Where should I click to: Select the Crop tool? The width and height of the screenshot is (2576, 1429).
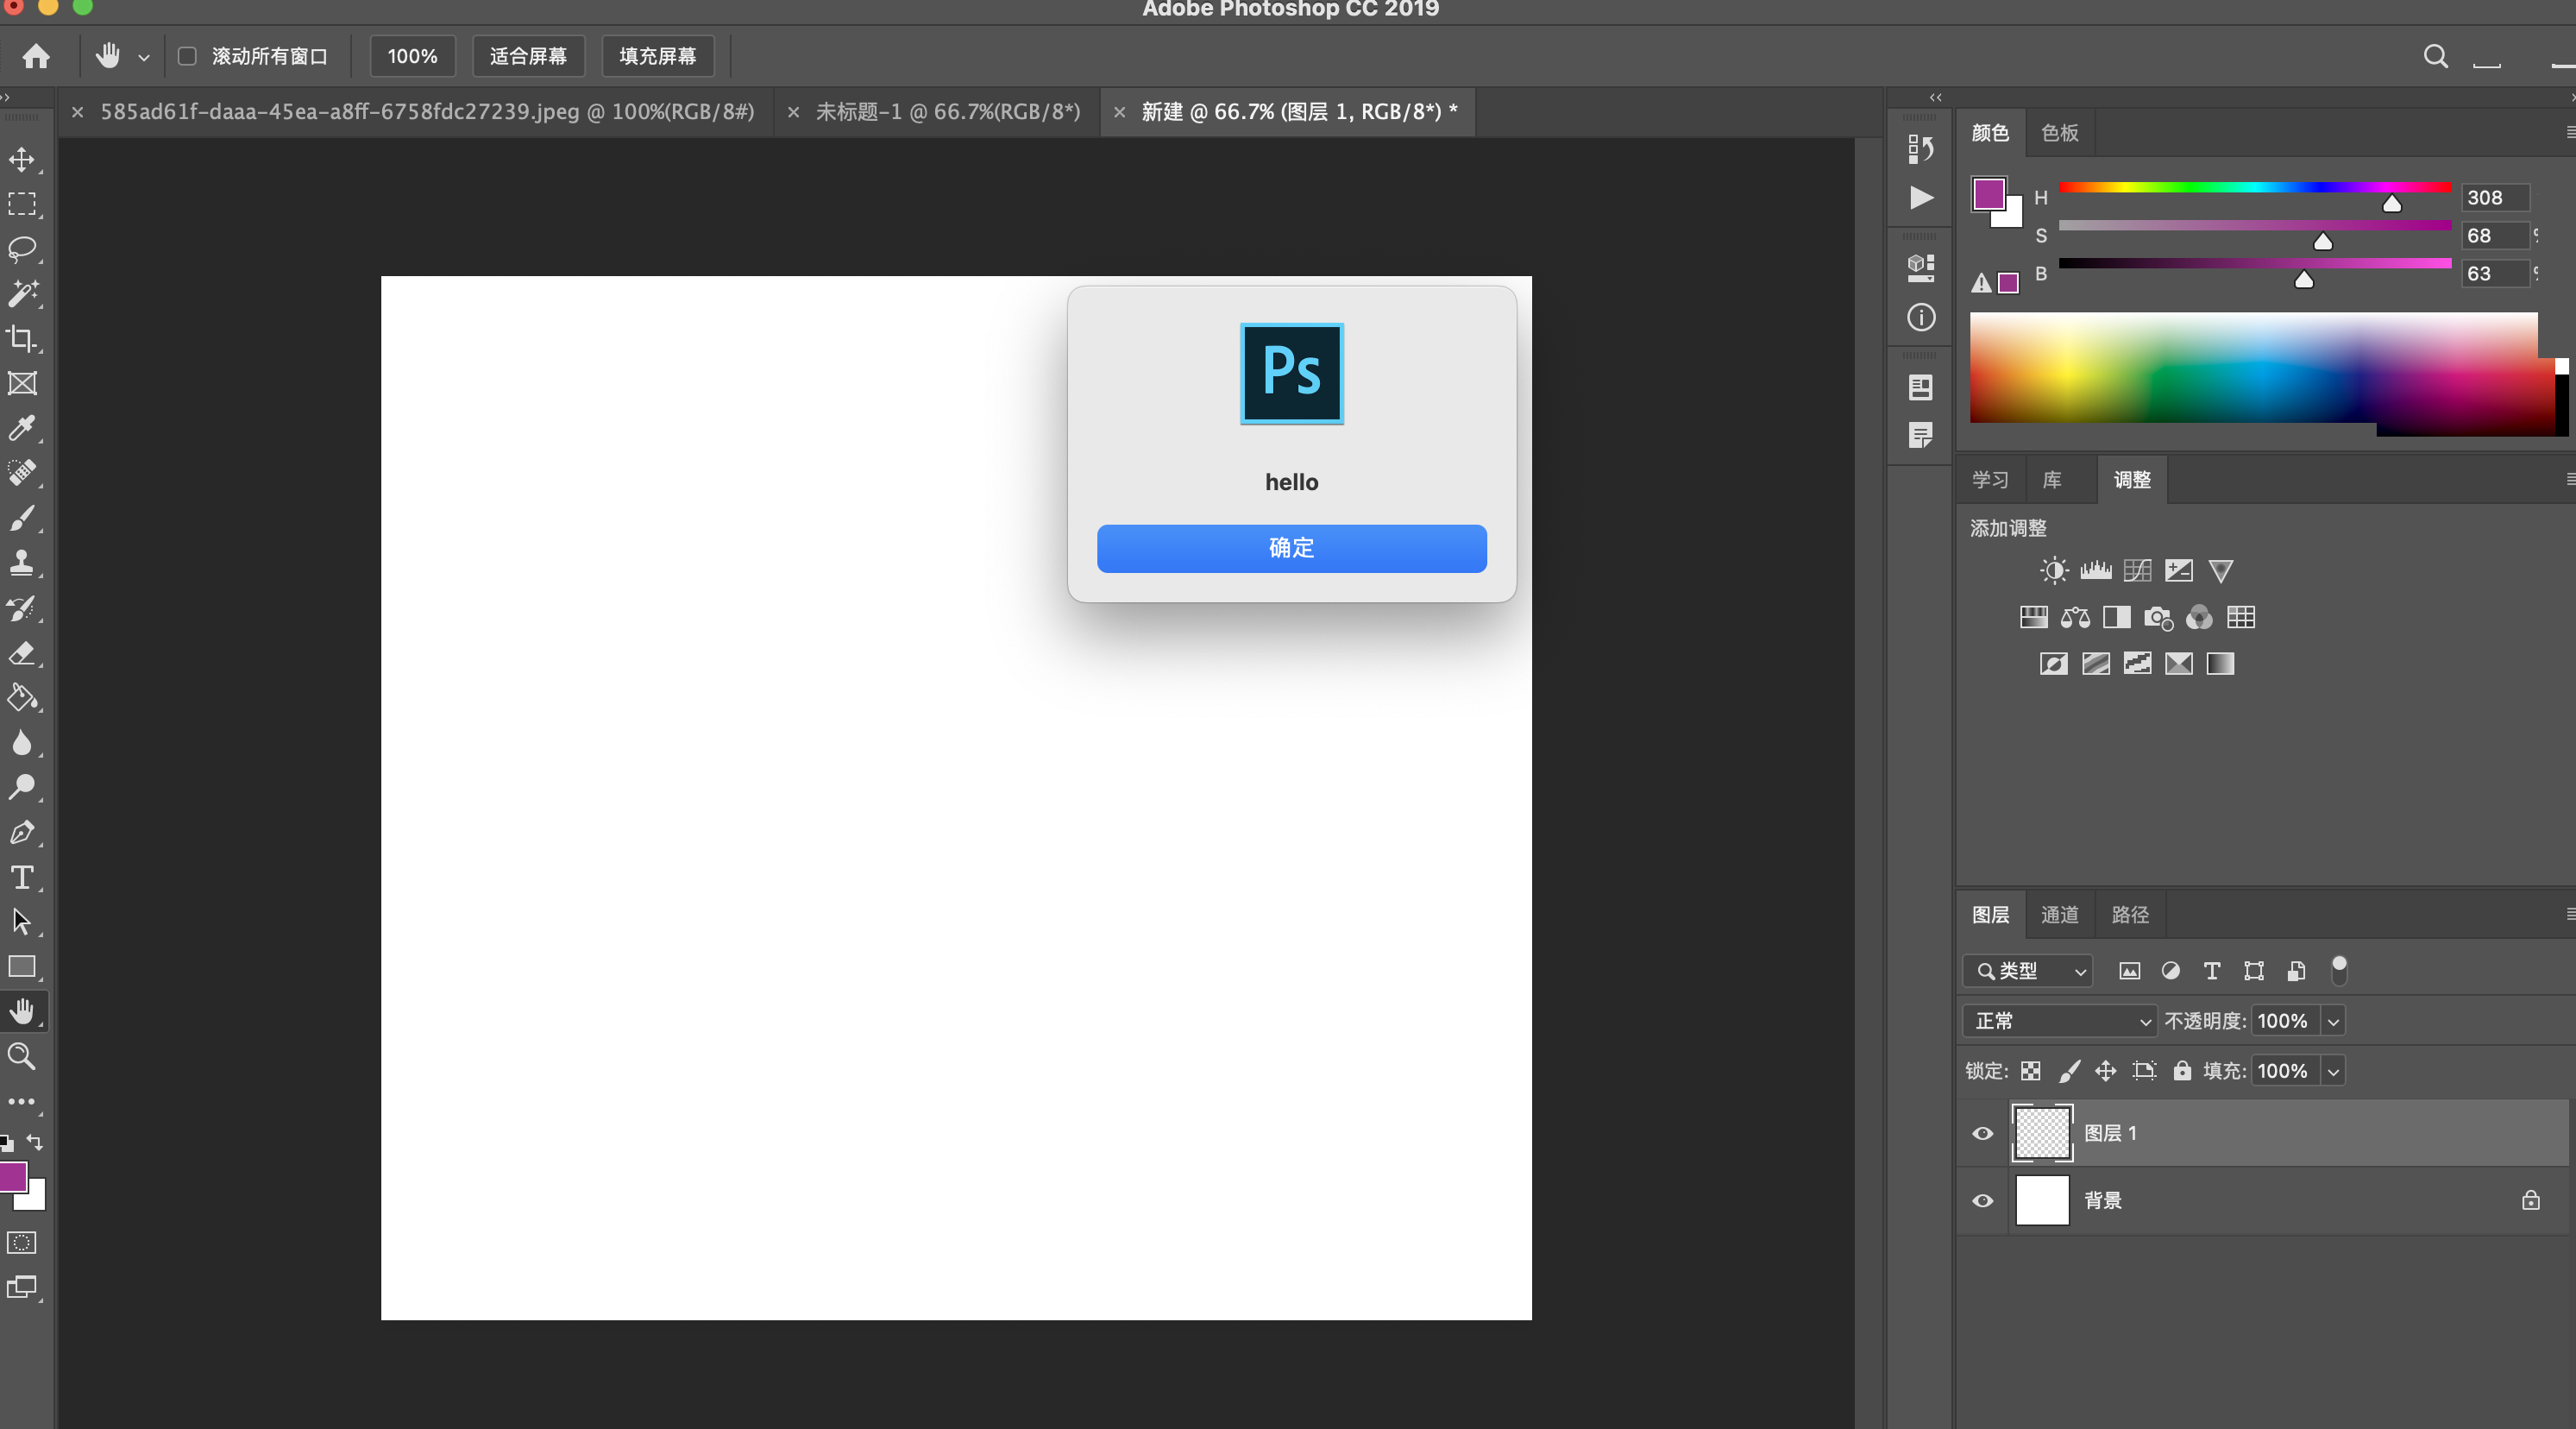coord(22,339)
